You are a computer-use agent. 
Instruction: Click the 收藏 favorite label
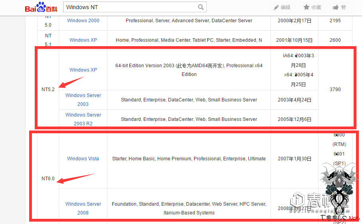[316, 8]
